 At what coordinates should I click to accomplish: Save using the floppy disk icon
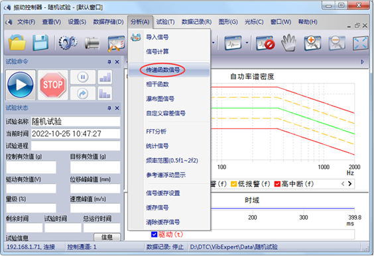point(40,42)
